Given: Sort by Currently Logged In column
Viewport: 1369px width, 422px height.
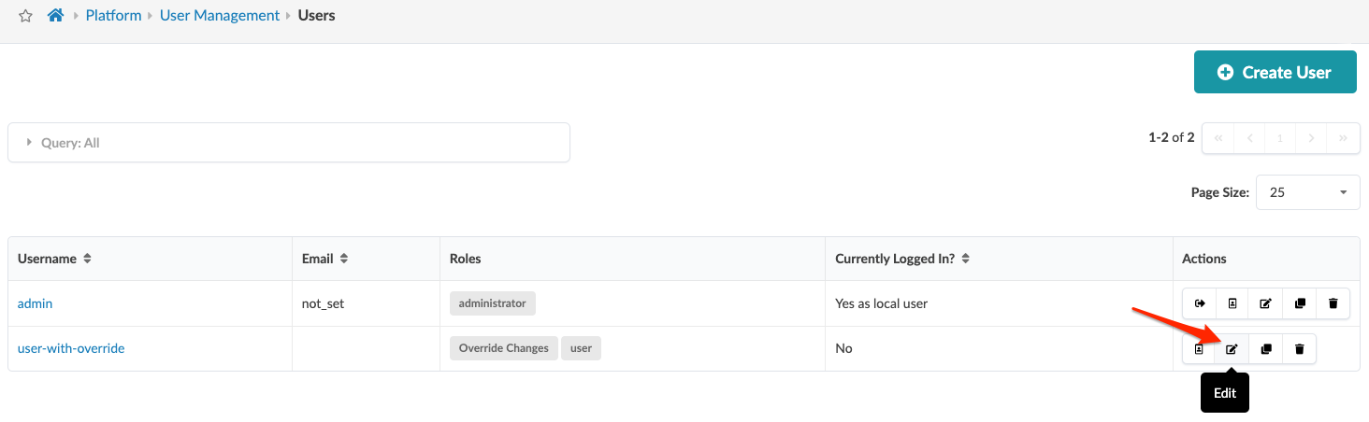Looking at the screenshot, I should (x=965, y=259).
